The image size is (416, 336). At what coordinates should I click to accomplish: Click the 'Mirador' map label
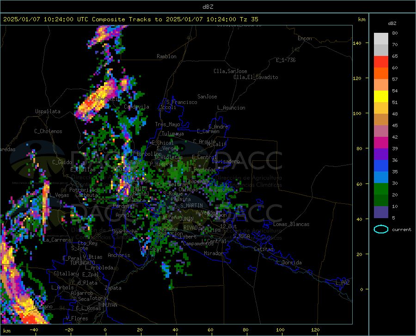(213, 253)
